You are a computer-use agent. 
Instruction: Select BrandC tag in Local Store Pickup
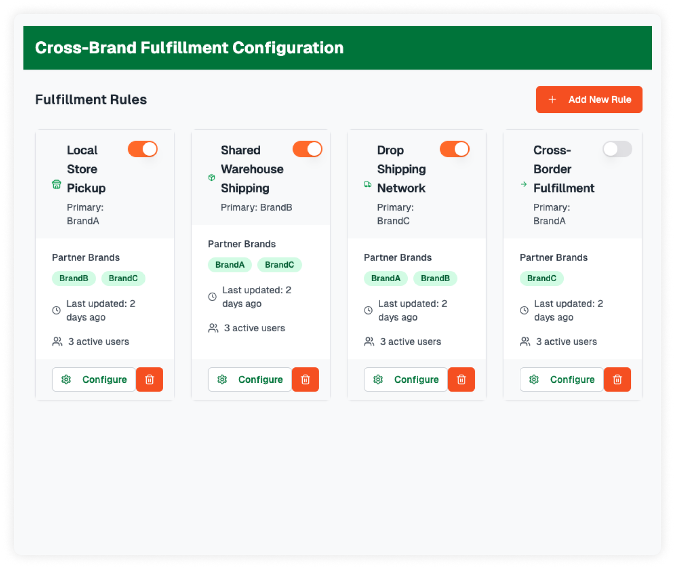123,278
